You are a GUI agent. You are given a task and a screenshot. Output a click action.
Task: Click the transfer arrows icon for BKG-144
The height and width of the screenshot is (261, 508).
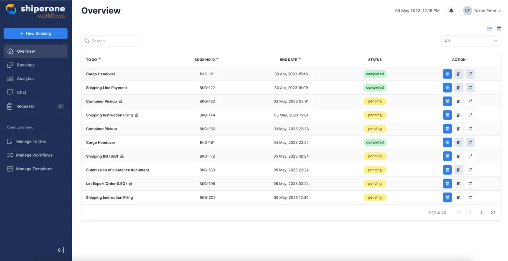click(470, 115)
